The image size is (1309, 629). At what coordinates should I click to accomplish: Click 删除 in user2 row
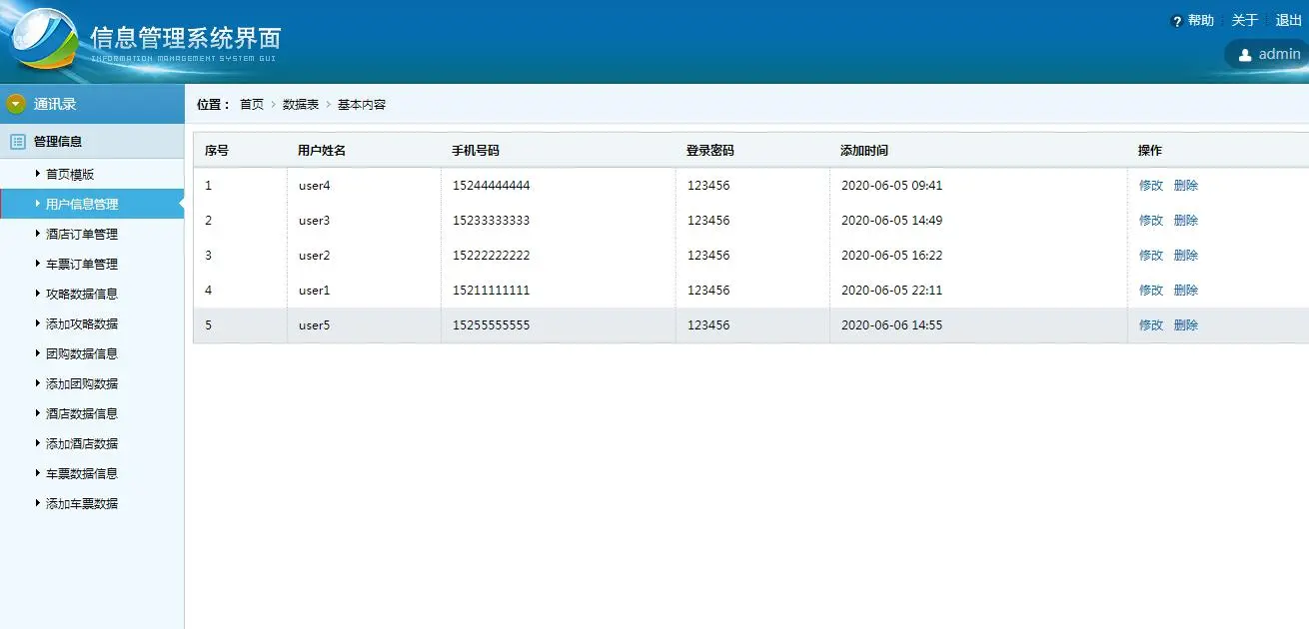(1186, 255)
